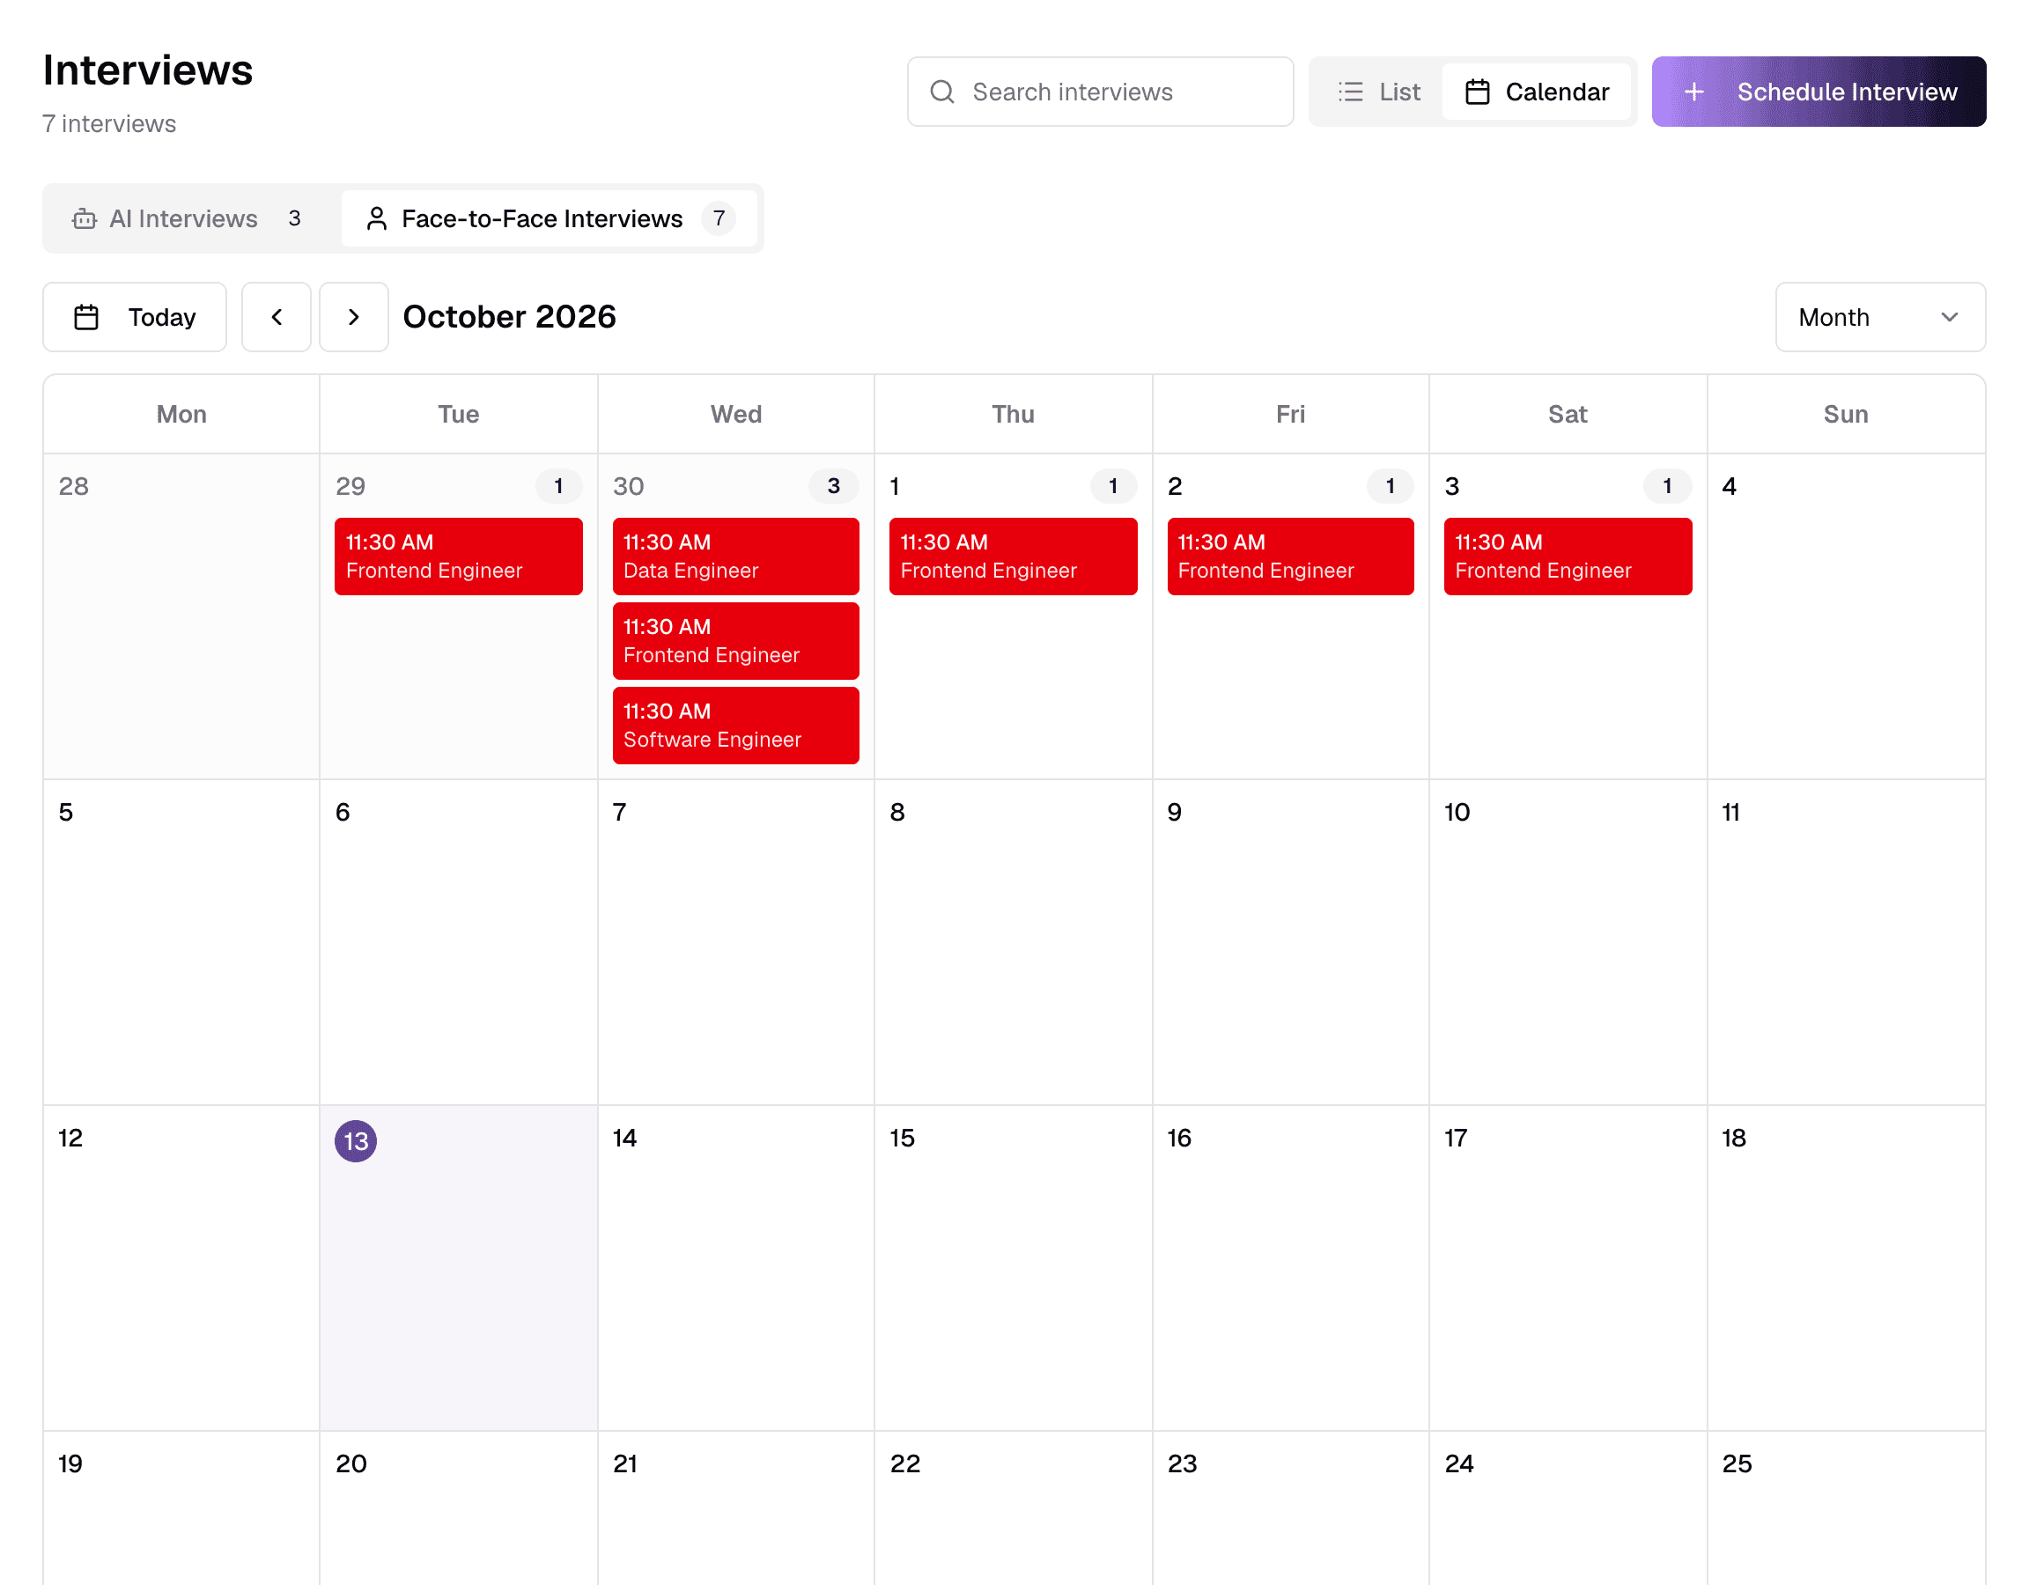Open Frontend Engineer interview on Friday 2
Viewport: 2029px width, 1585px height.
pyautogui.click(x=1289, y=556)
